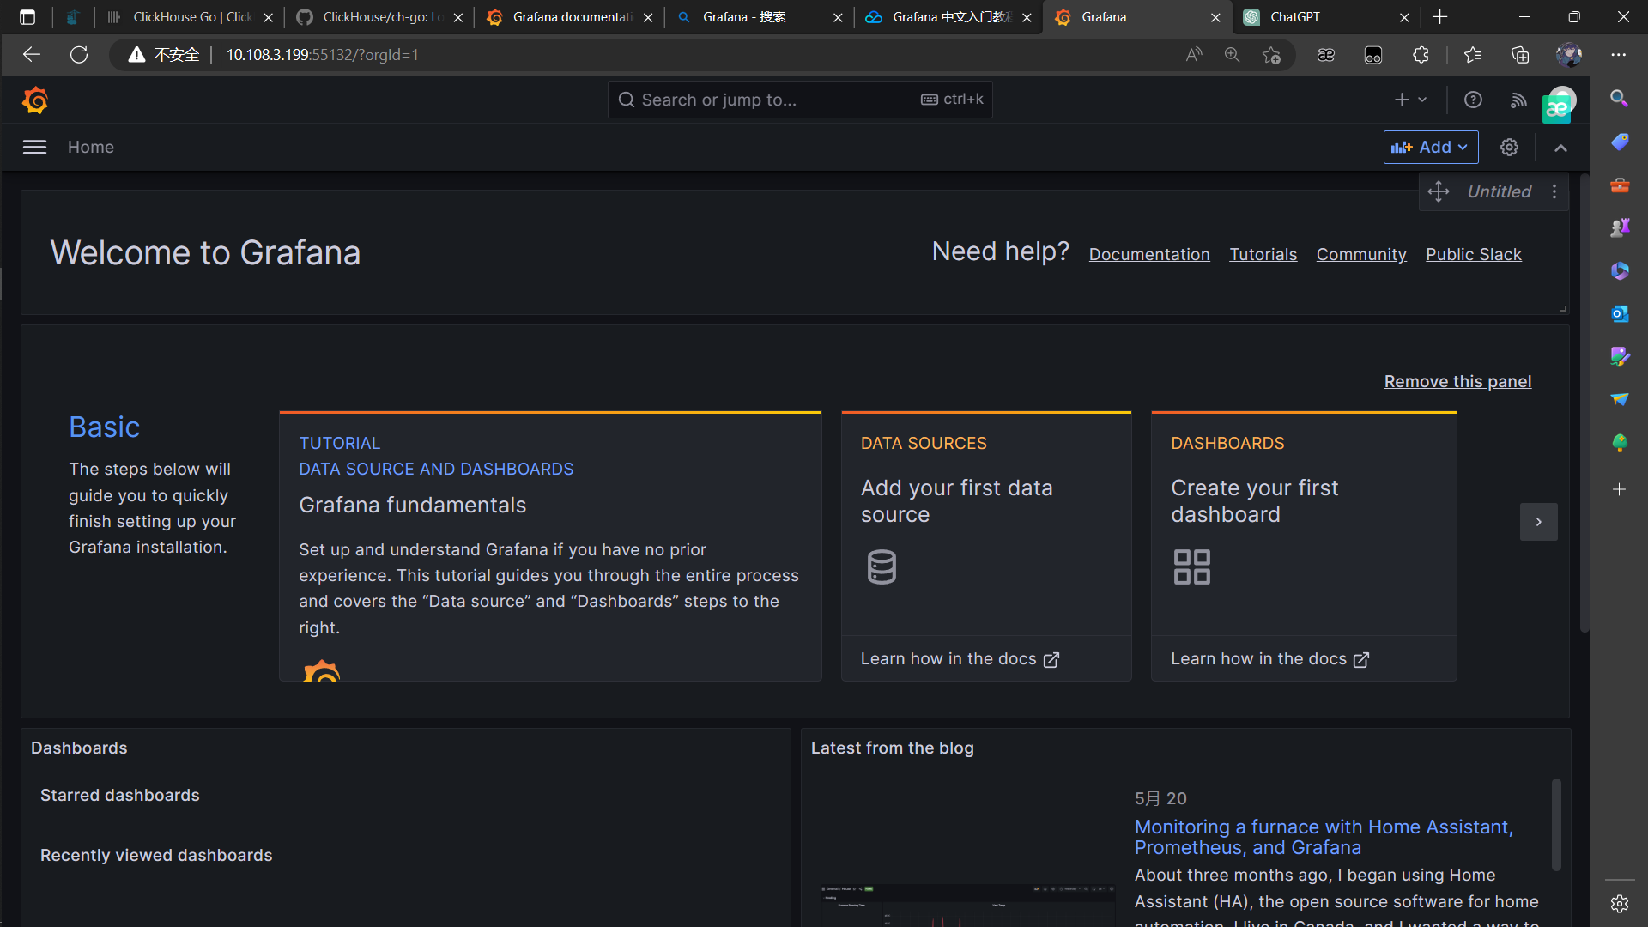1648x927 pixels.
Task: Open the Add panel dropdown
Action: tap(1431, 148)
